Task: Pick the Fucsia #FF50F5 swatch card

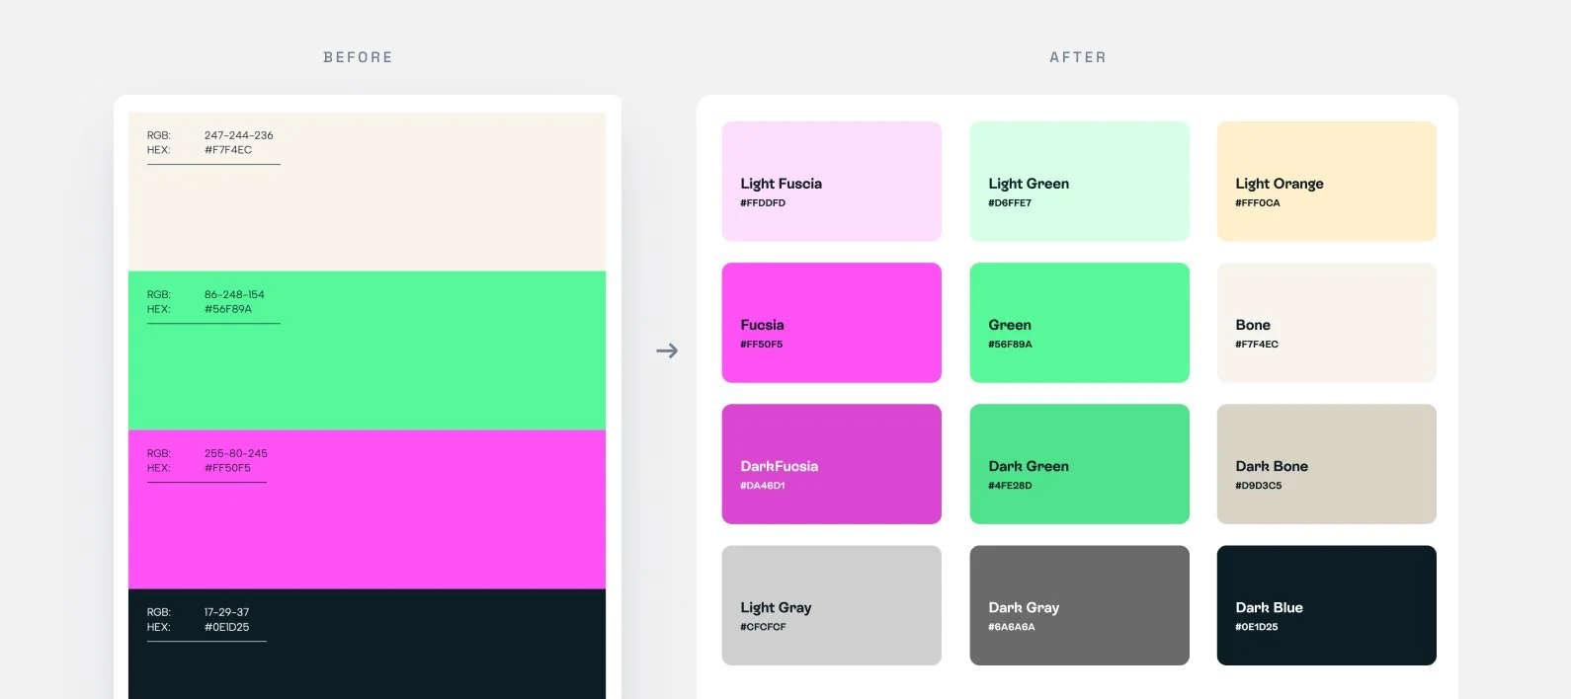Action: point(831,323)
